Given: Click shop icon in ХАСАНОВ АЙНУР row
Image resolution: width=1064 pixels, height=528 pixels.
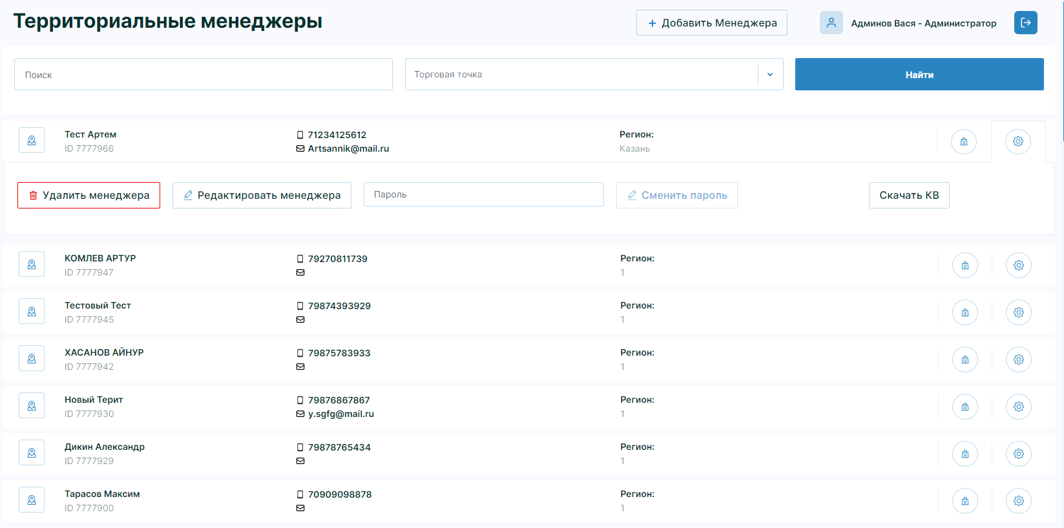Looking at the screenshot, I should pos(965,360).
